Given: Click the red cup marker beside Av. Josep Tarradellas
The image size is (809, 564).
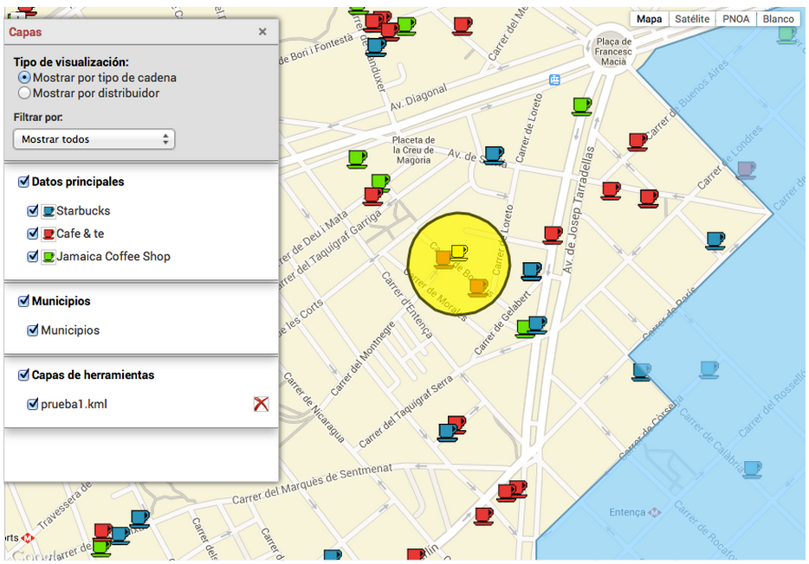Looking at the screenshot, I should pyautogui.click(x=553, y=234).
